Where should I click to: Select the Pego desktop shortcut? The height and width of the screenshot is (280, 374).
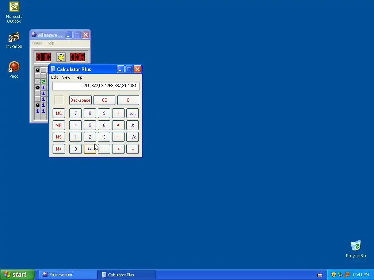14,70
